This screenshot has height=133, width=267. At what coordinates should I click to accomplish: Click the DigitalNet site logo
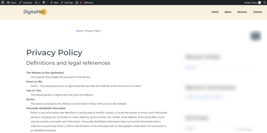point(35,12)
